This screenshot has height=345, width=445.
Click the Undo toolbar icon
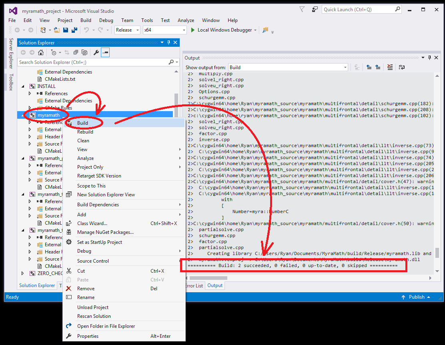pos(86,30)
